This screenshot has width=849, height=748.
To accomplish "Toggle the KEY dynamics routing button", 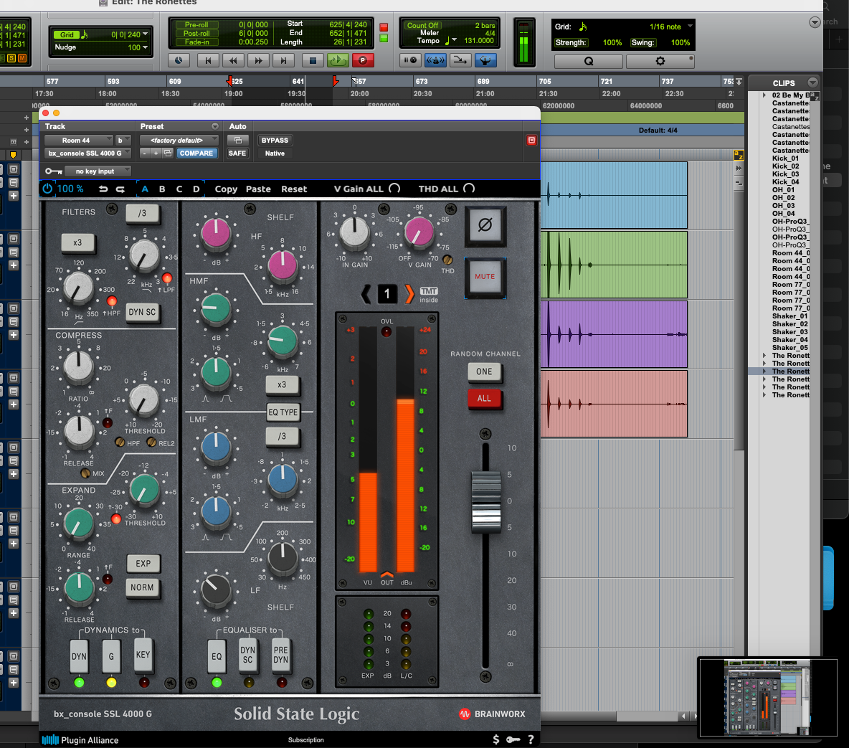I will tap(143, 655).
